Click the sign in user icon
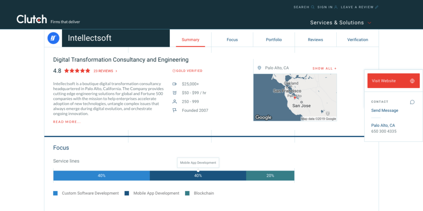The image size is (423, 211). 336,7
